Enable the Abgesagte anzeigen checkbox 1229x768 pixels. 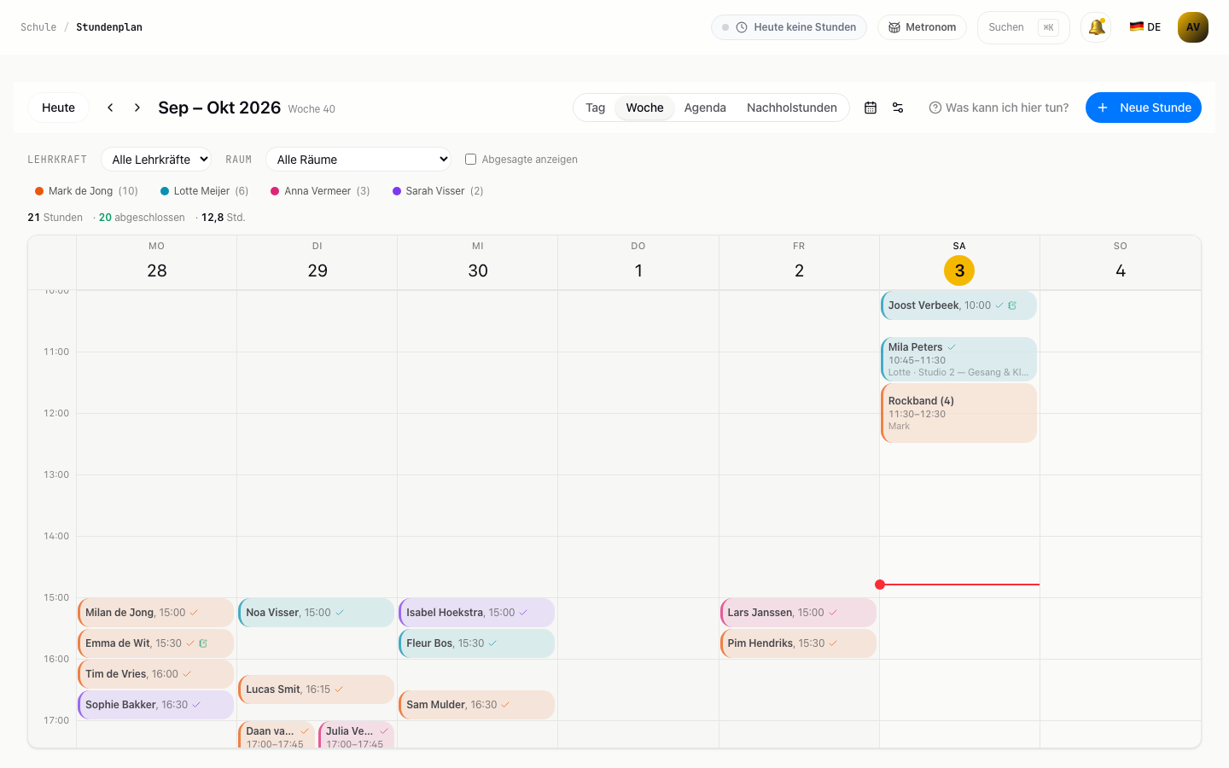[x=470, y=160]
